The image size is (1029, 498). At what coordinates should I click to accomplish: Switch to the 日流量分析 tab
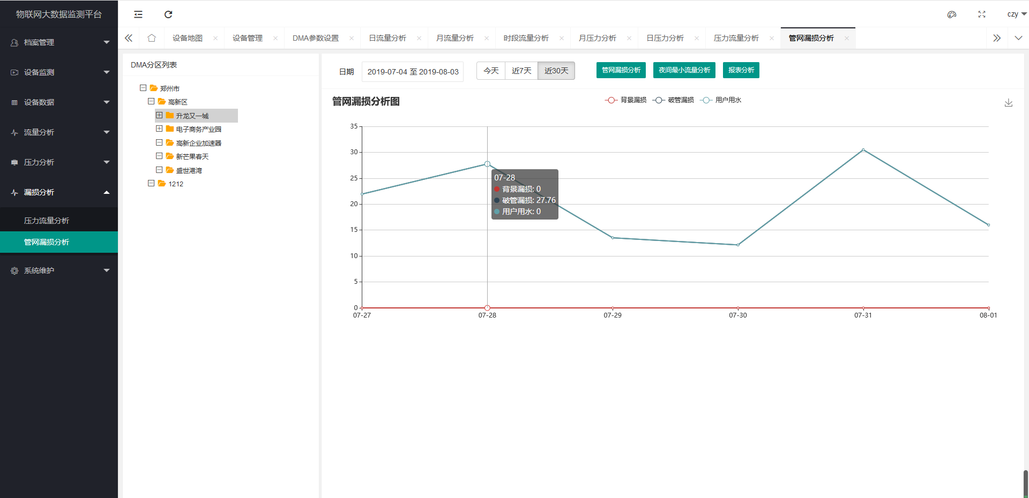point(387,38)
